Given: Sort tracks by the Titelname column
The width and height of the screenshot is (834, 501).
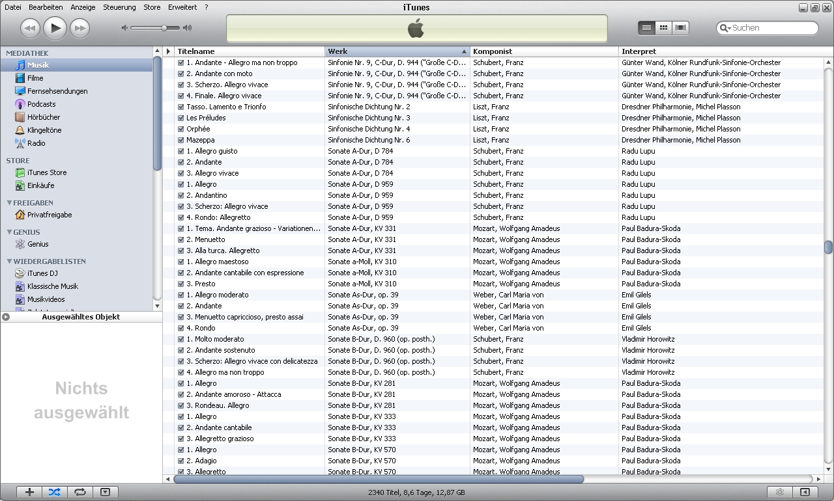Looking at the screenshot, I should (250, 51).
